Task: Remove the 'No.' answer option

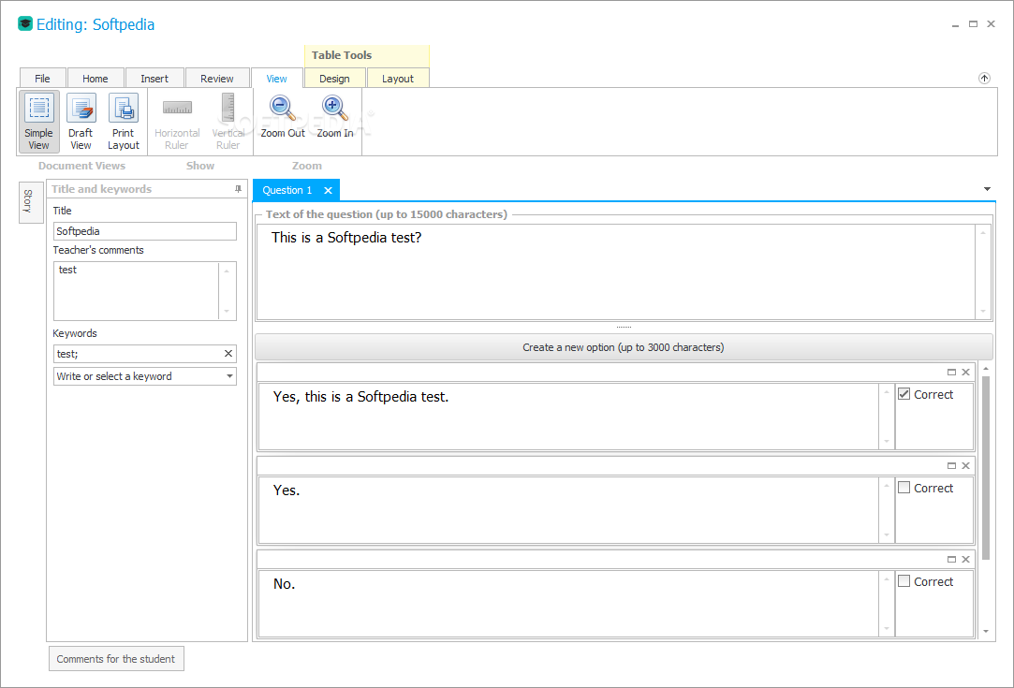Action: (x=965, y=560)
